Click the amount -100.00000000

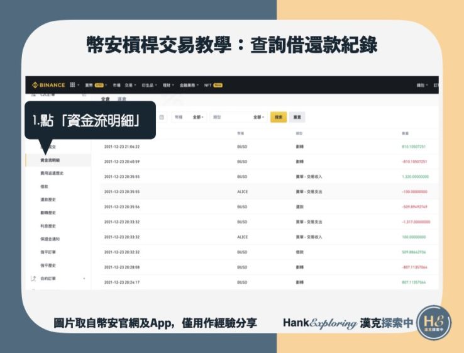414,192
